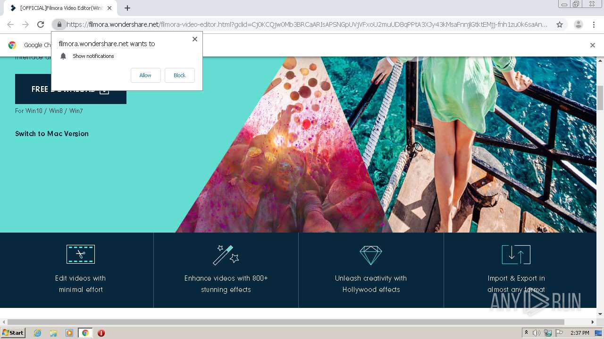The width and height of the screenshot is (604, 339).
Task: Open the Windows Start menu
Action: click(13, 333)
